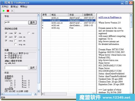
Task: Sort by the 域名 column header
Action: 59,15
